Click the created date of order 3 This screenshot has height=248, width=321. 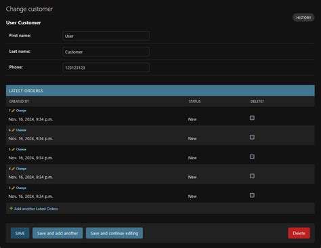pyautogui.click(x=30, y=197)
